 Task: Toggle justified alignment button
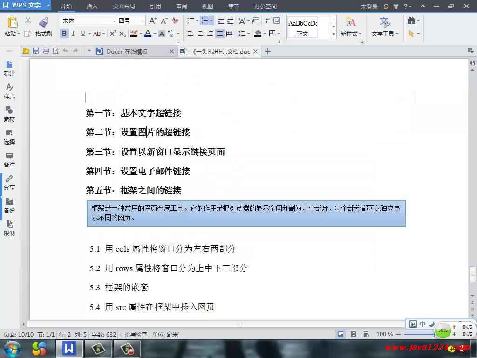point(220,34)
